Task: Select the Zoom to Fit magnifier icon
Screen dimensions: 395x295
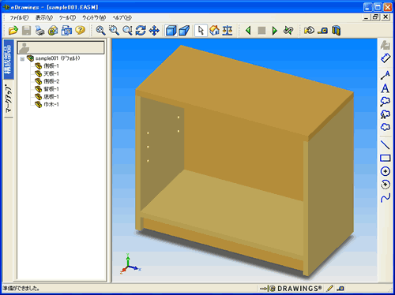Action: click(100, 31)
